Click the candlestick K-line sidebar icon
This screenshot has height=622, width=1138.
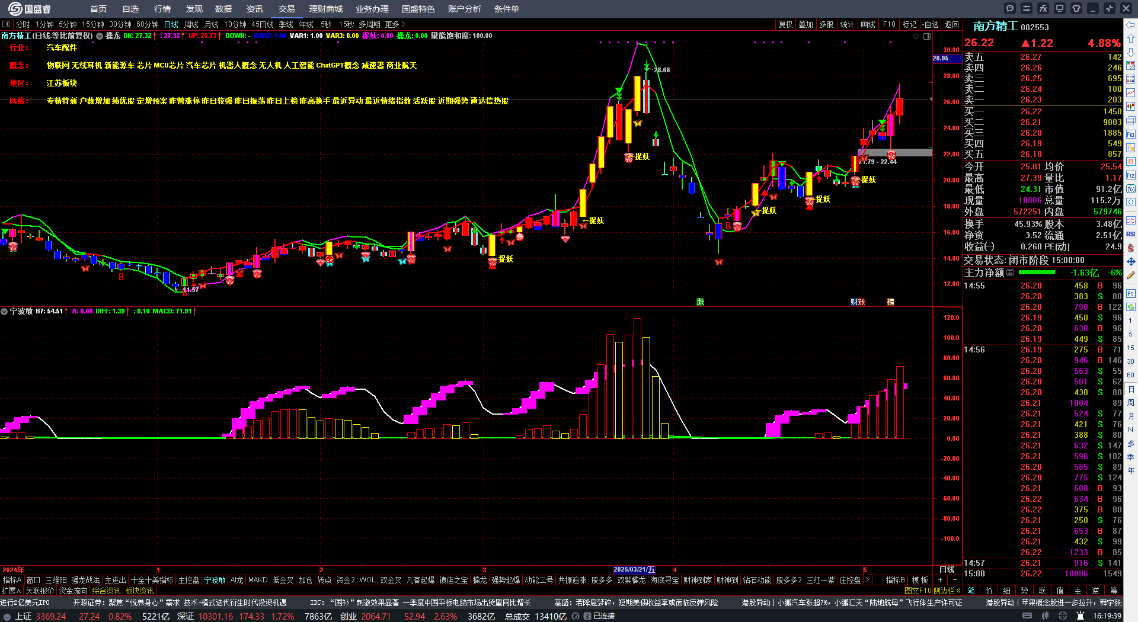(x=1131, y=107)
